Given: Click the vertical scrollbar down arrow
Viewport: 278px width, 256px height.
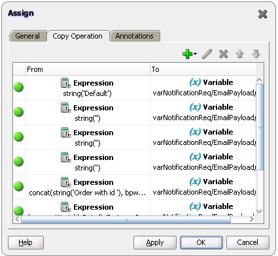Looking at the screenshot, I should [260, 212].
